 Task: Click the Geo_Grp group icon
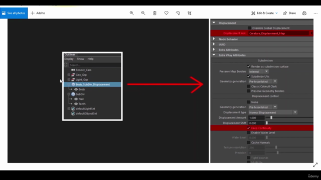[73, 74]
